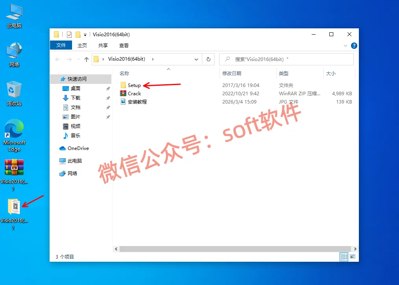Image resolution: width=399 pixels, height=285 pixels.
Task: Open 视频 in navigation pane
Action: (x=75, y=126)
